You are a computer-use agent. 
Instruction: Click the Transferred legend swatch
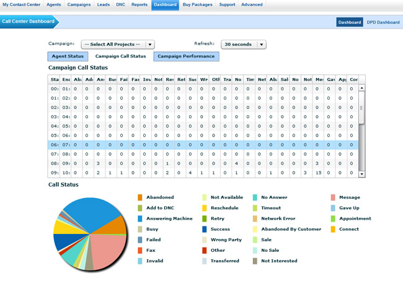205,261
